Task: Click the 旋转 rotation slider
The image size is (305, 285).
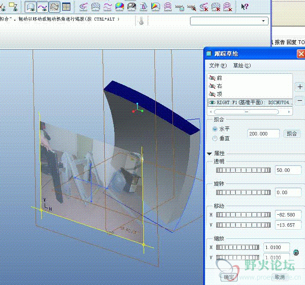Action: pyautogui.click(x=243, y=192)
